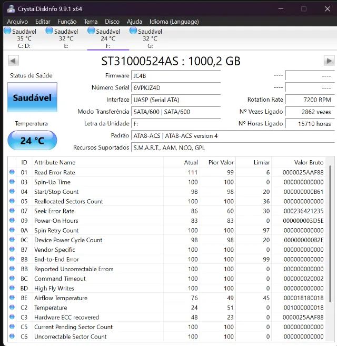Select raw value 000236421235
Screen dimensions: 337x346
tap(303, 211)
